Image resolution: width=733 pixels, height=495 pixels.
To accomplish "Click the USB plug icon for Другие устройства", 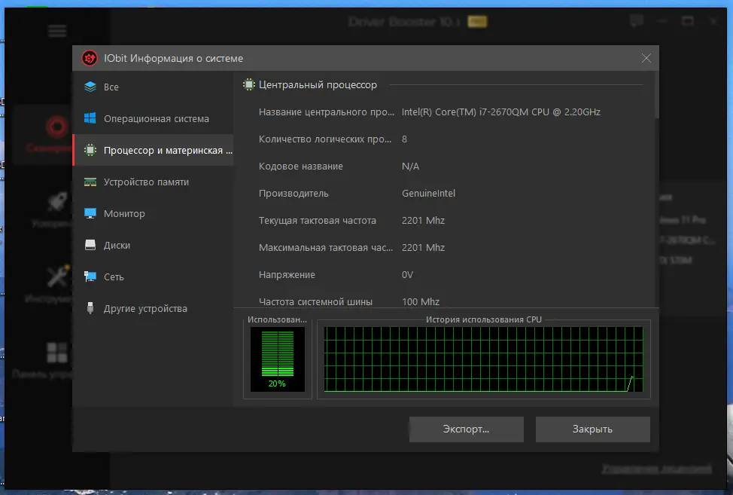I will 90,308.
